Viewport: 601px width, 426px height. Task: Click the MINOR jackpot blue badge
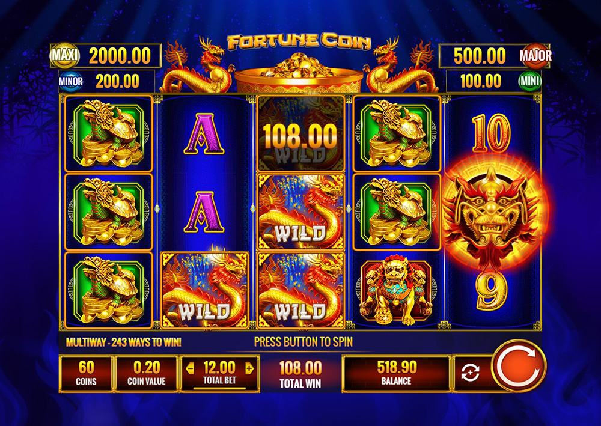click(x=70, y=81)
